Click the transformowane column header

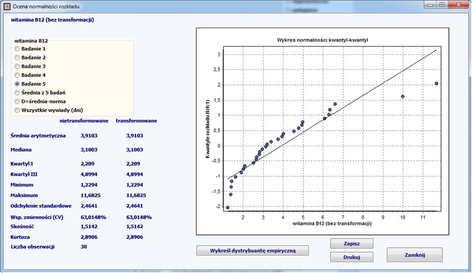[136, 121]
